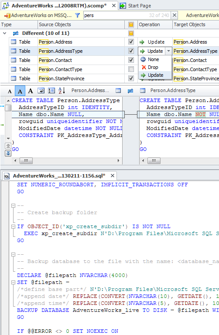This screenshot has width=219, height=335.
Task: Click the list view icon in diff toolbar
Action: click(51, 91)
